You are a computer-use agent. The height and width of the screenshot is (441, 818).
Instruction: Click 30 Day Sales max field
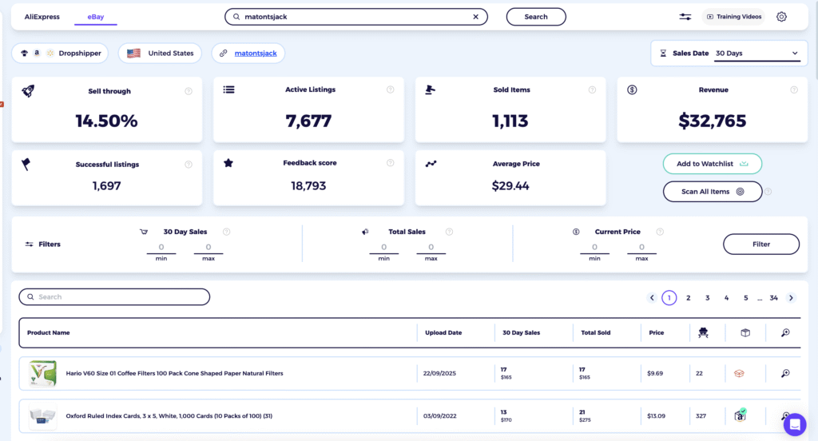pos(208,248)
